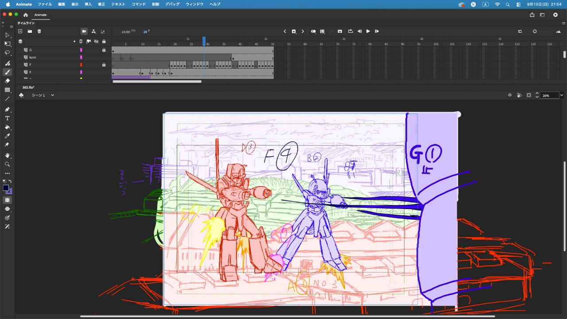Step back one frame
Viewport: 567px width, 319px height.
(x=359, y=31)
